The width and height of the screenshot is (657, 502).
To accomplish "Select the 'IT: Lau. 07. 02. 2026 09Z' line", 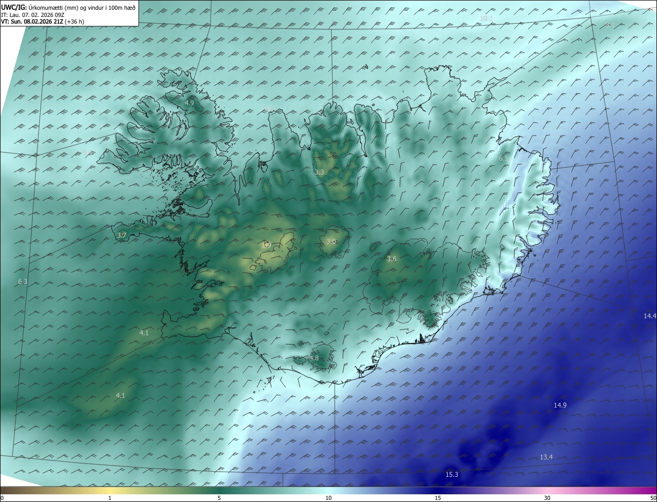I will point(33,15).
